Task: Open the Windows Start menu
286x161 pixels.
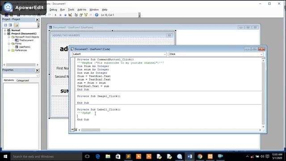Action: click(x=5, y=157)
